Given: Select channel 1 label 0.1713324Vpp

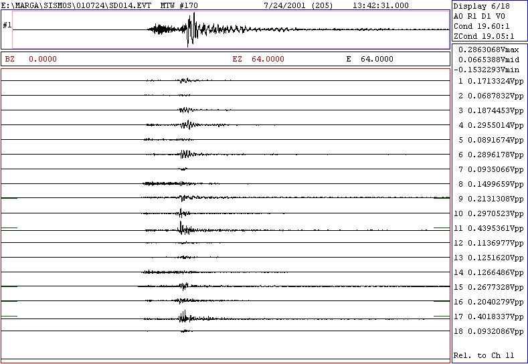Looking at the screenshot, I should 491,81.
